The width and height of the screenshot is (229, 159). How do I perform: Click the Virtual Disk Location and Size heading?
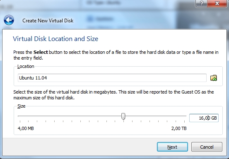click(x=55, y=39)
